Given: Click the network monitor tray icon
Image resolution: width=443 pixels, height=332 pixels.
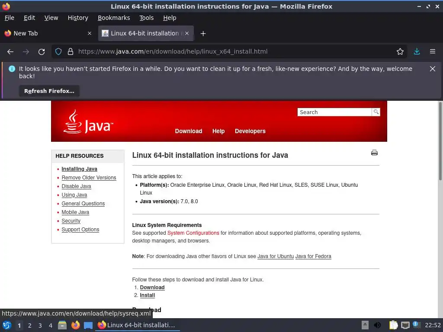Looking at the screenshot, I should [x=405, y=325].
